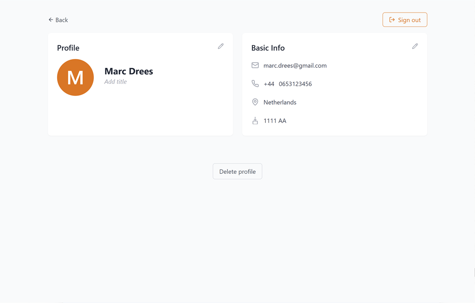Click the orange M avatar circle
The width and height of the screenshot is (475, 303).
[75, 78]
